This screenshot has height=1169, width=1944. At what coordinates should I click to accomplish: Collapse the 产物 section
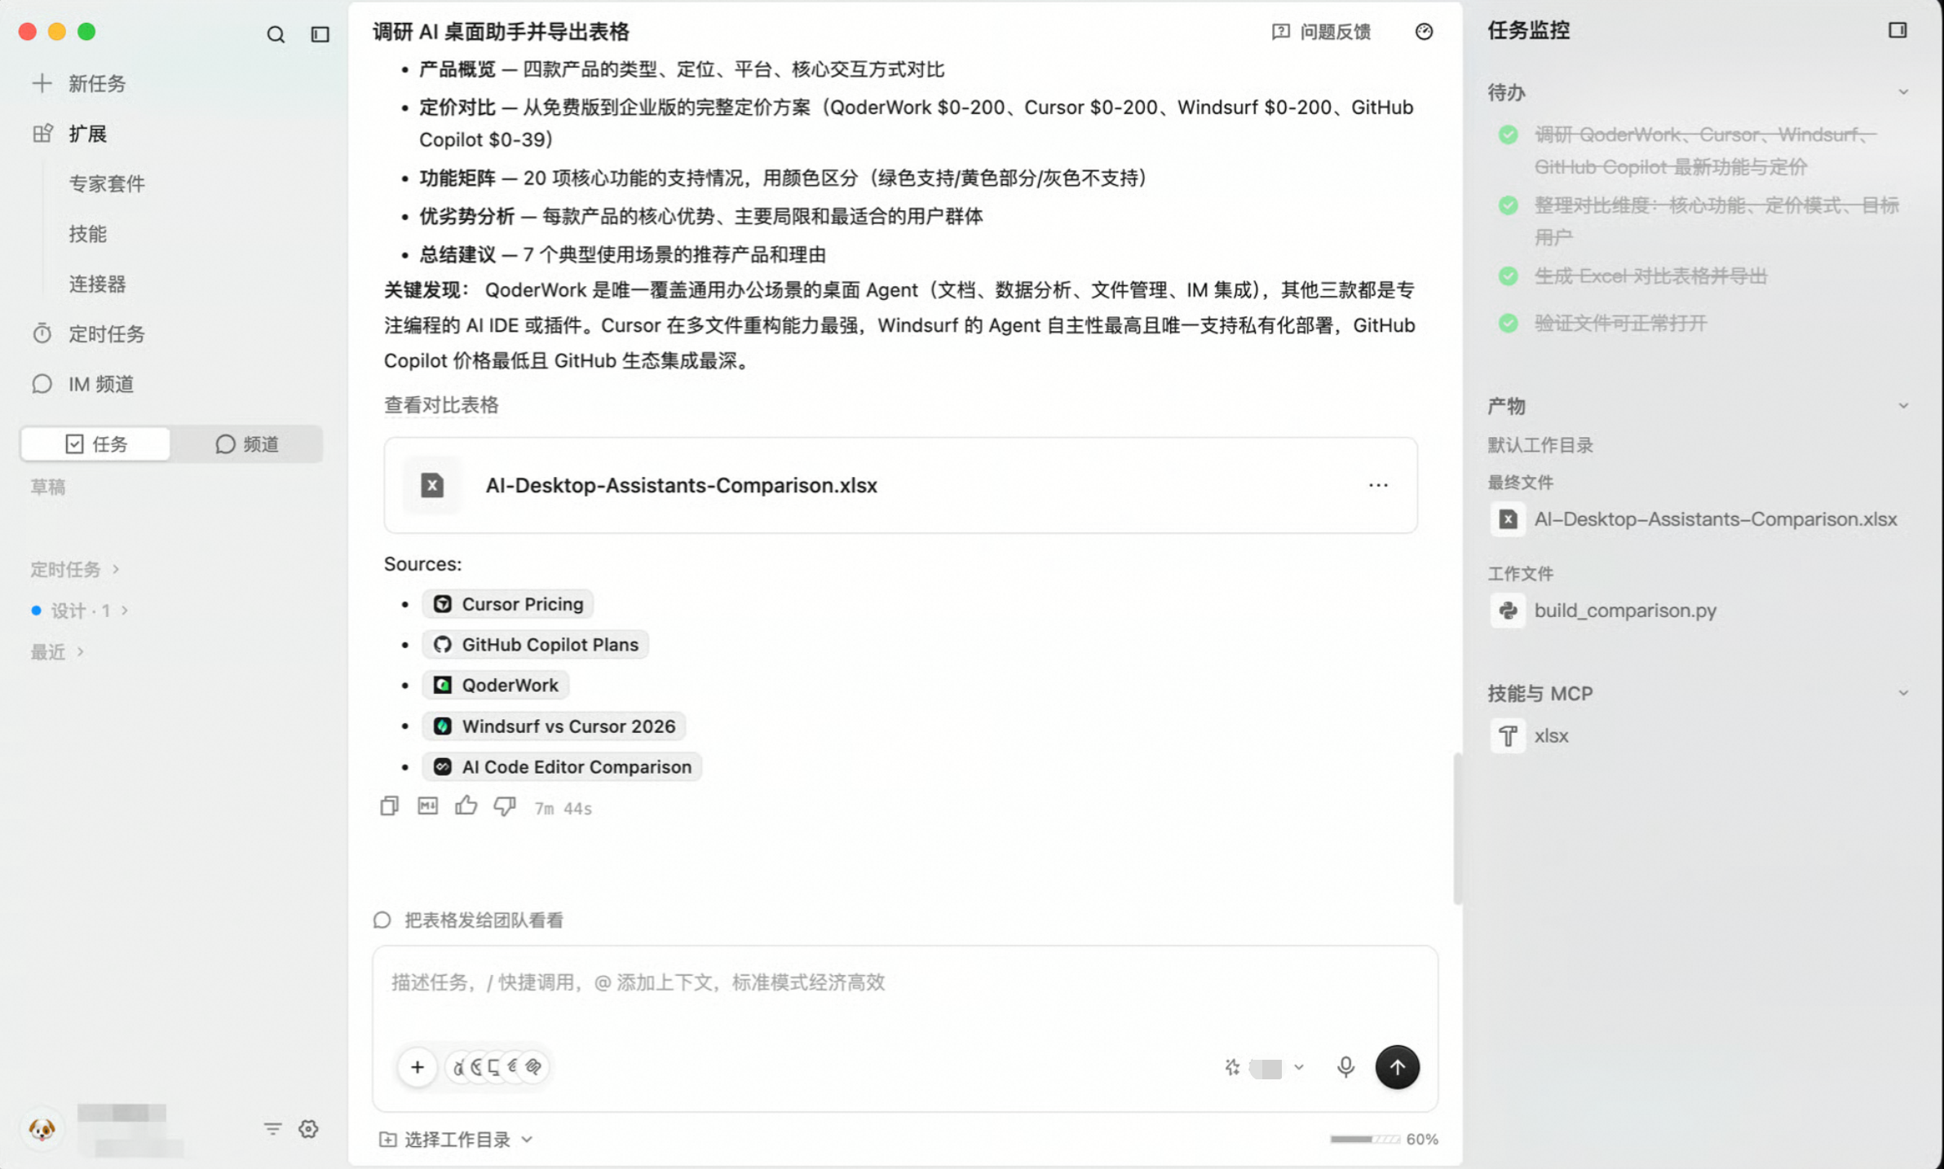coord(1903,405)
